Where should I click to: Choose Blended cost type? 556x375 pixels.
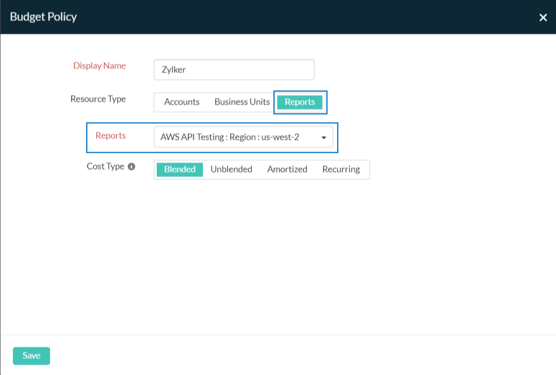coord(180,169)
